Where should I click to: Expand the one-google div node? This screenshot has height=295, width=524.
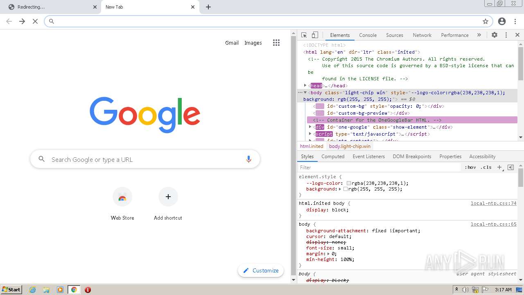point(310,127)
